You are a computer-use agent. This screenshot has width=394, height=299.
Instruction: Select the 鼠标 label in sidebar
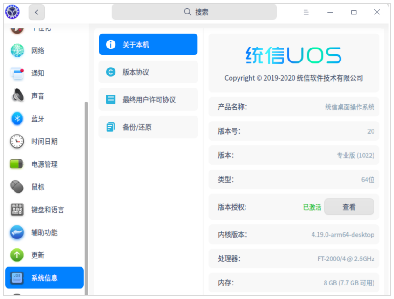(38, 187)
